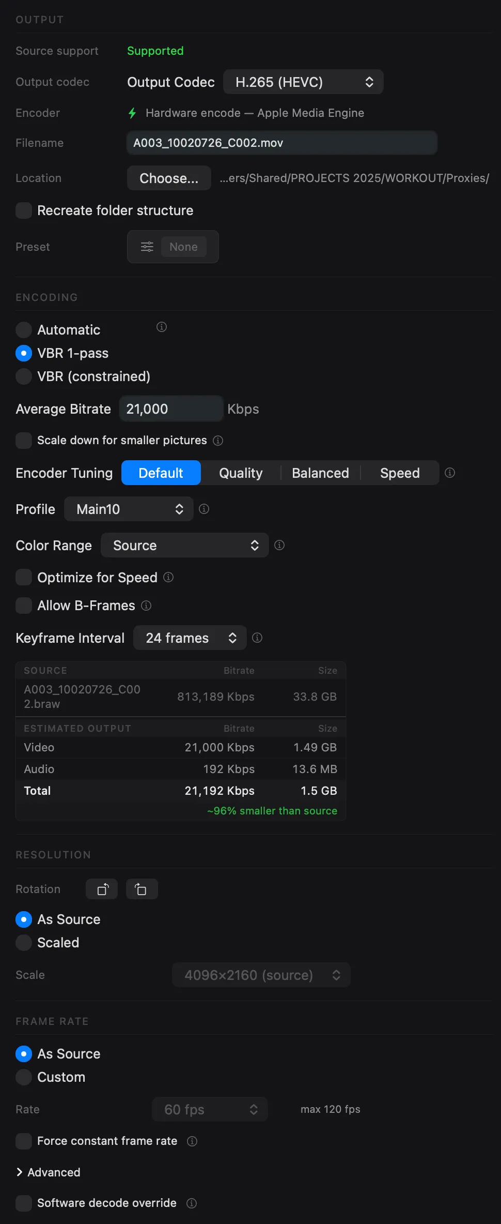501x1224 pixels.
Task: Open the Rate 60 fps dropdown
Action: tap(210, 1109)
